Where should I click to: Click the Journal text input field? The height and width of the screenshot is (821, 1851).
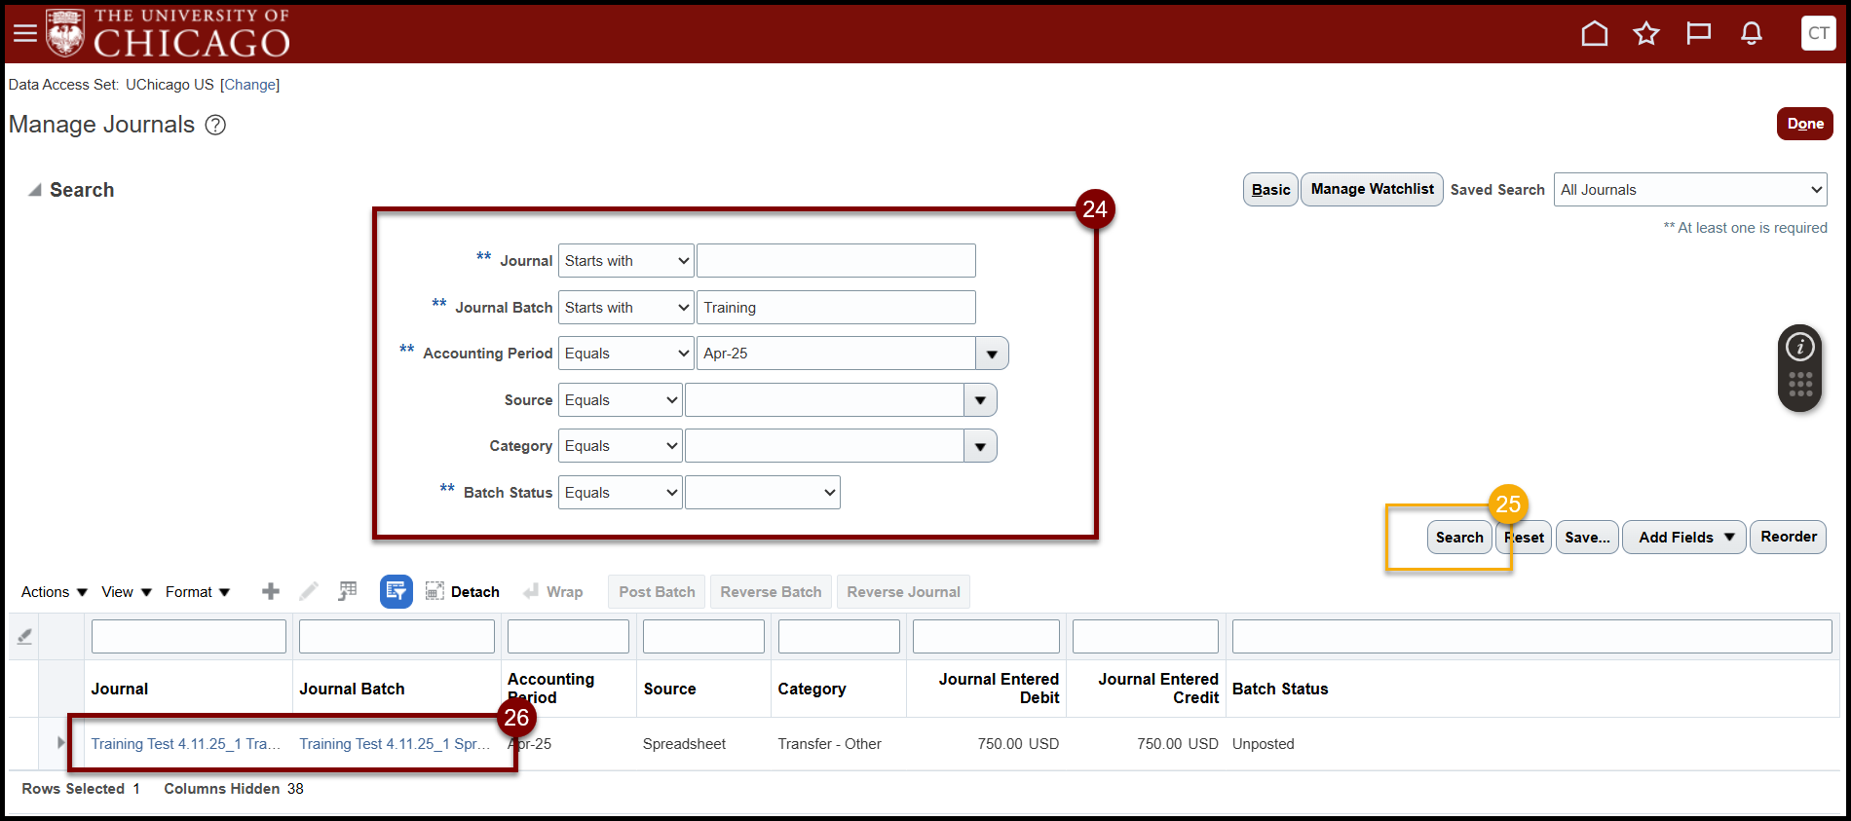tap(835, 261)
